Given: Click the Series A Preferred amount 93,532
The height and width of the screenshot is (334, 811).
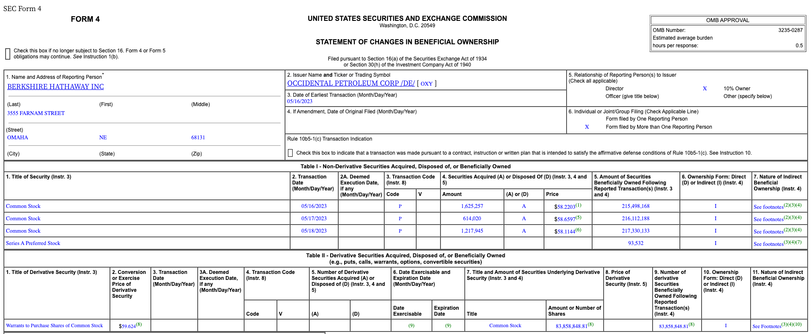Looking at the screenshot, I should point(636,243).
